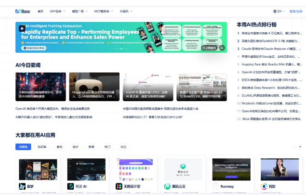Click the AI今日要闻 section heading
This screenshot has width=306, height=195.
(x=28, y=65)
